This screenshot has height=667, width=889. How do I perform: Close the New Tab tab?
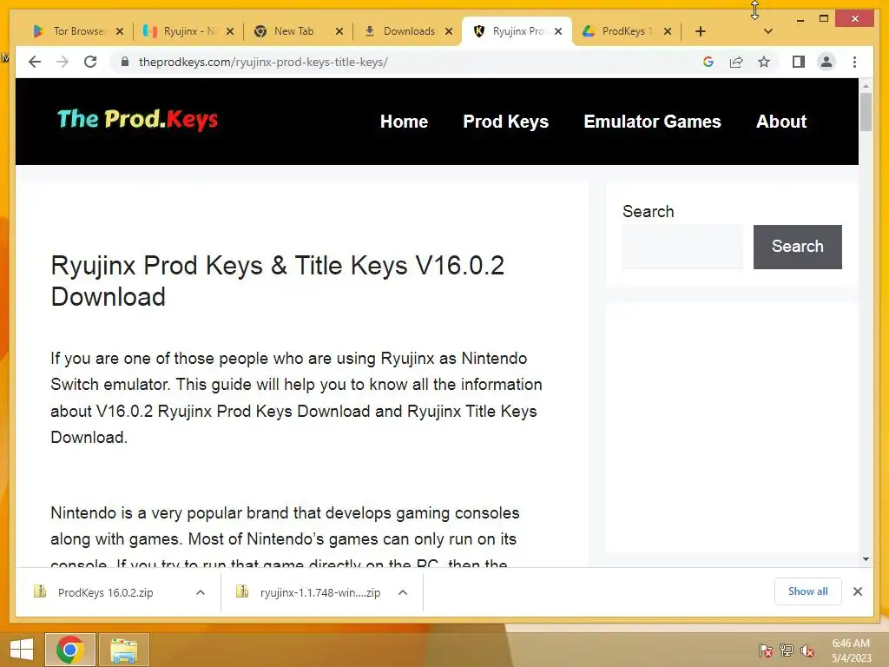(x=339, y=31)
